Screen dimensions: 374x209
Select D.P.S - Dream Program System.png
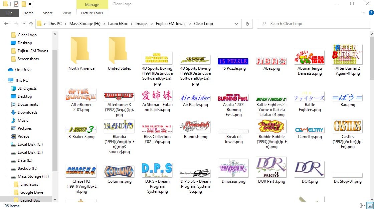157,178
